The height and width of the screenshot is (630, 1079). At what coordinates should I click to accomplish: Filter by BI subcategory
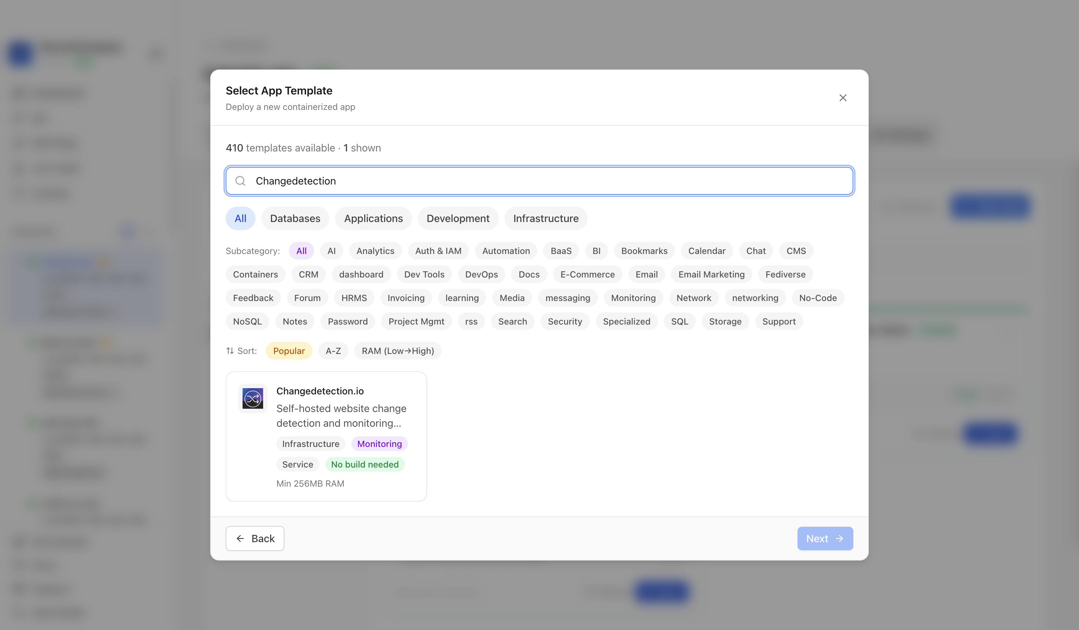tap(596, 251)
